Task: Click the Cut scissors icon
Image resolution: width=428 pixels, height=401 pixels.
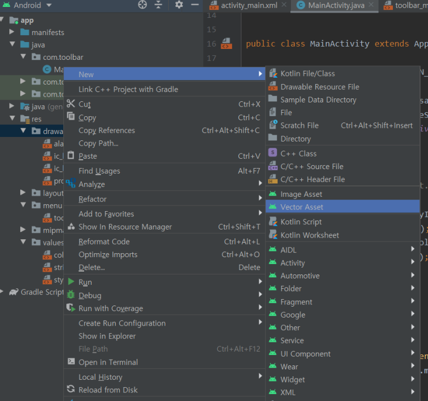Action: (x=71, y=104)
